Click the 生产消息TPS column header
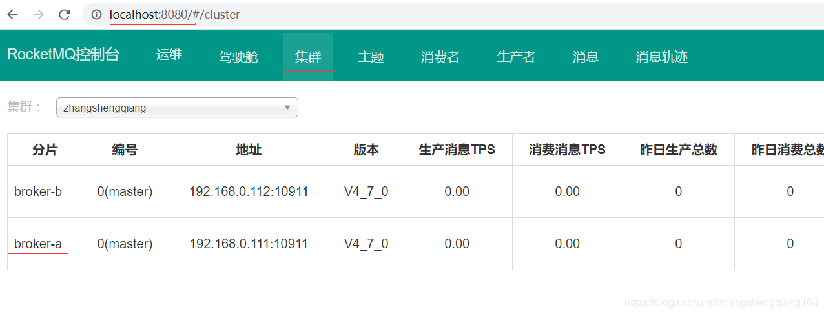 click(457, 150)
